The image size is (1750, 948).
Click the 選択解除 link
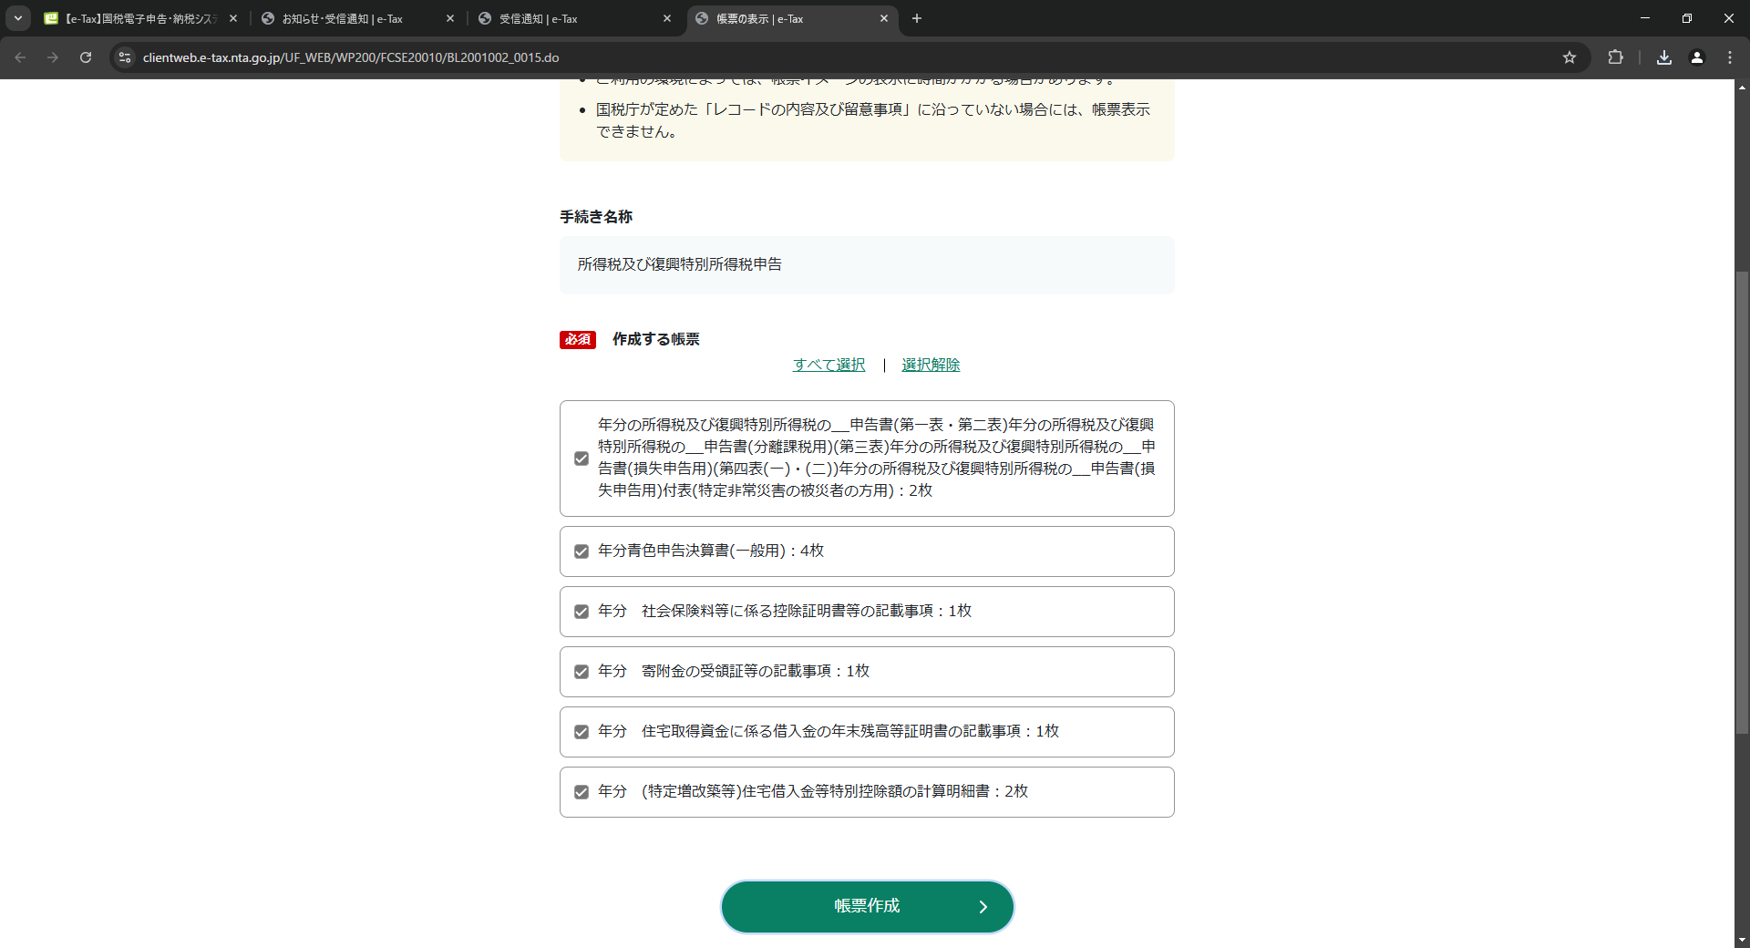(931, 365)
